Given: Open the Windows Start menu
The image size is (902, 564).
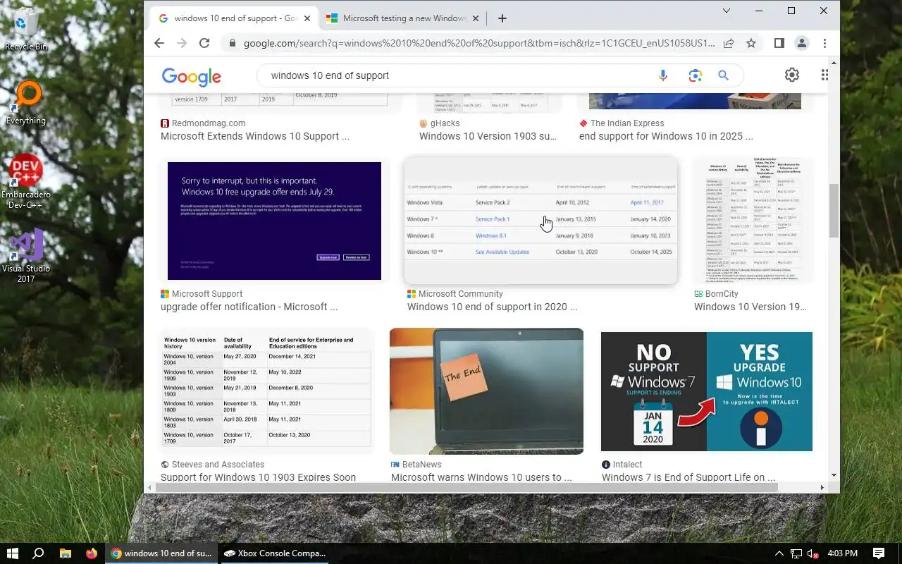Looking at the screenshot, I should click(x=12, y=553).
